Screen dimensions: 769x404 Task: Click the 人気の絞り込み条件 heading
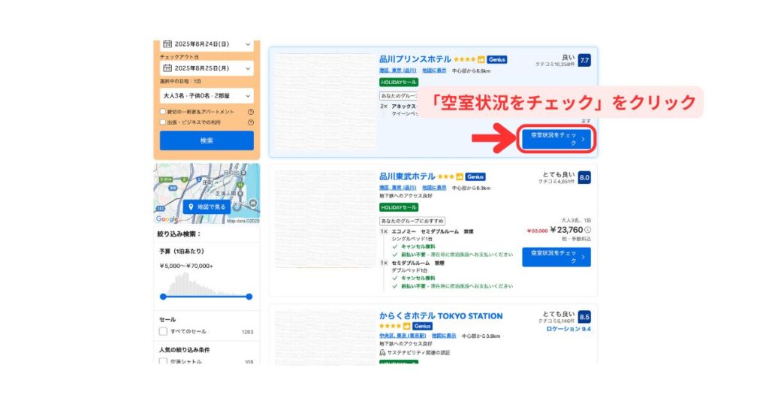pos(185,350)
